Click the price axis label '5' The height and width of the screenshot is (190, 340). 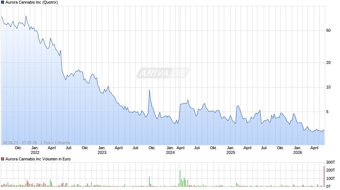(327, 112)
